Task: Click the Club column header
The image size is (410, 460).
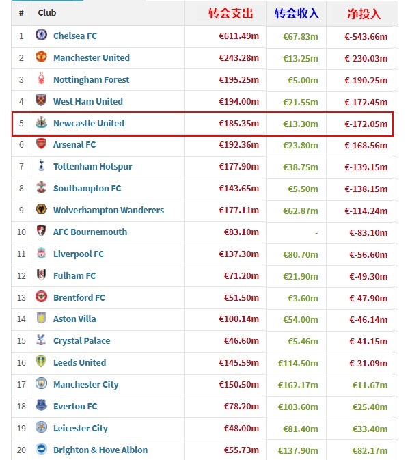Action: click(x=47, y=13)
